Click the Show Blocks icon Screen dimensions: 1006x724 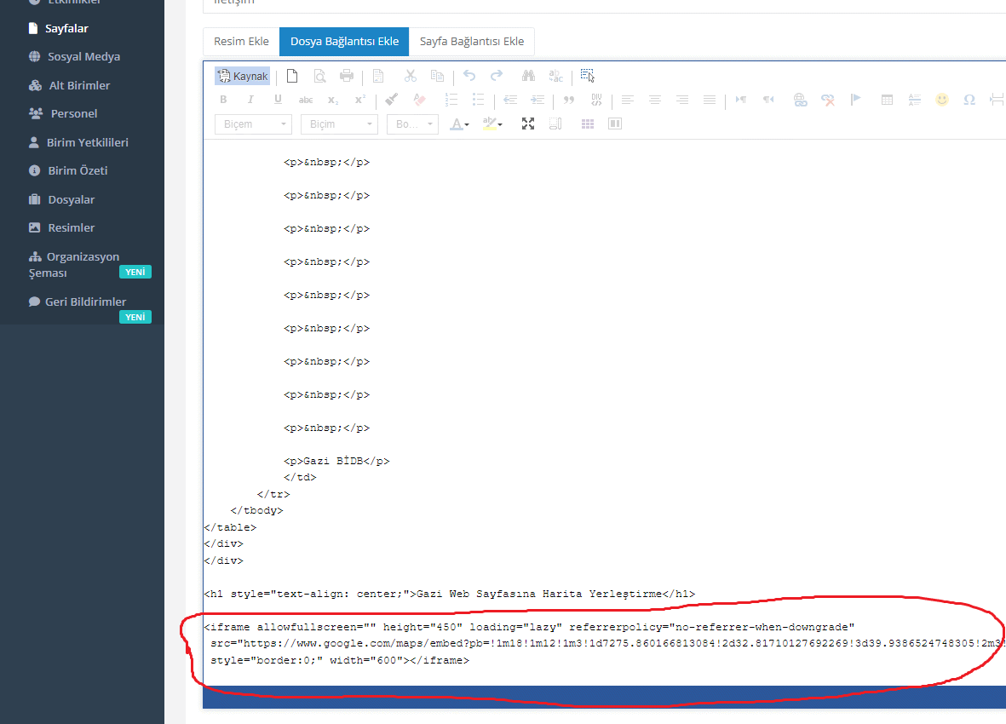555,124
